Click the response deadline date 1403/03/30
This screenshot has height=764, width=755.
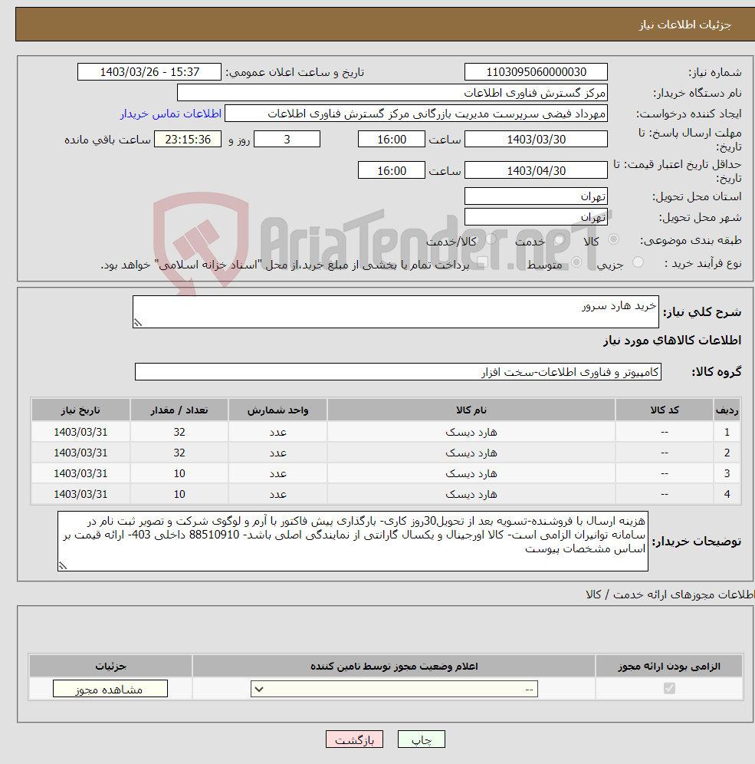click(x=536, y=140)
